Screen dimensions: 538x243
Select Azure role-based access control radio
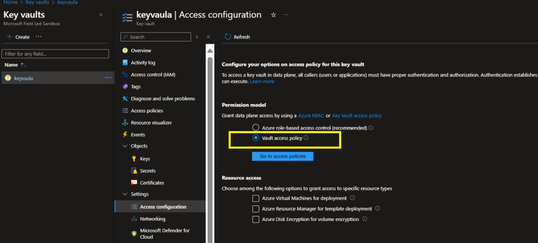(256, 127)
